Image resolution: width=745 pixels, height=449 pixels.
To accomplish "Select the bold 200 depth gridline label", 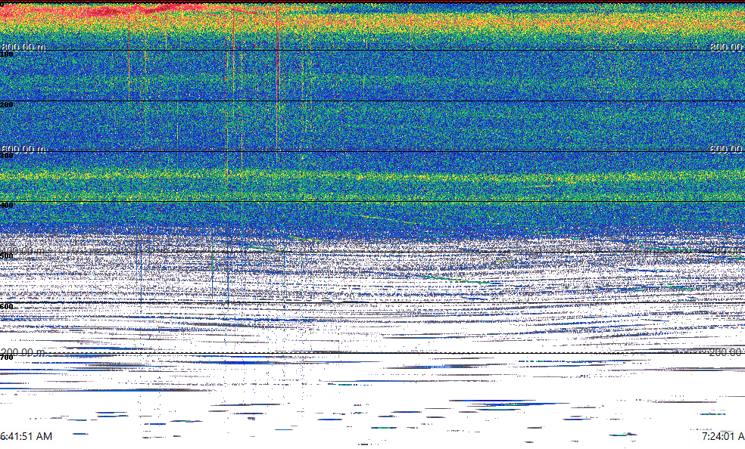I will (7, 105).
